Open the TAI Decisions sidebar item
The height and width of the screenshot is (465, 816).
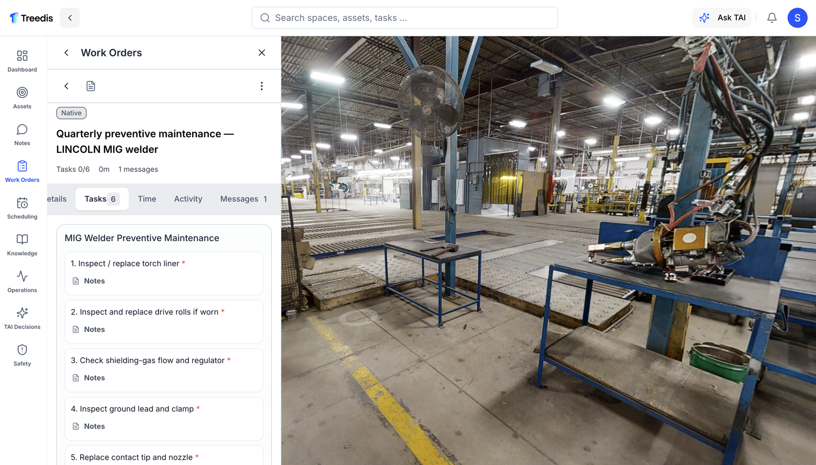[22, 318]
